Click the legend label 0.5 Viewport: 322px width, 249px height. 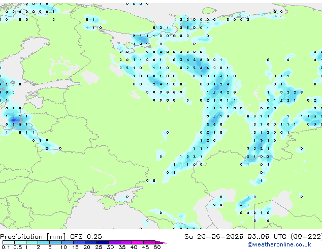pos(17,247)
